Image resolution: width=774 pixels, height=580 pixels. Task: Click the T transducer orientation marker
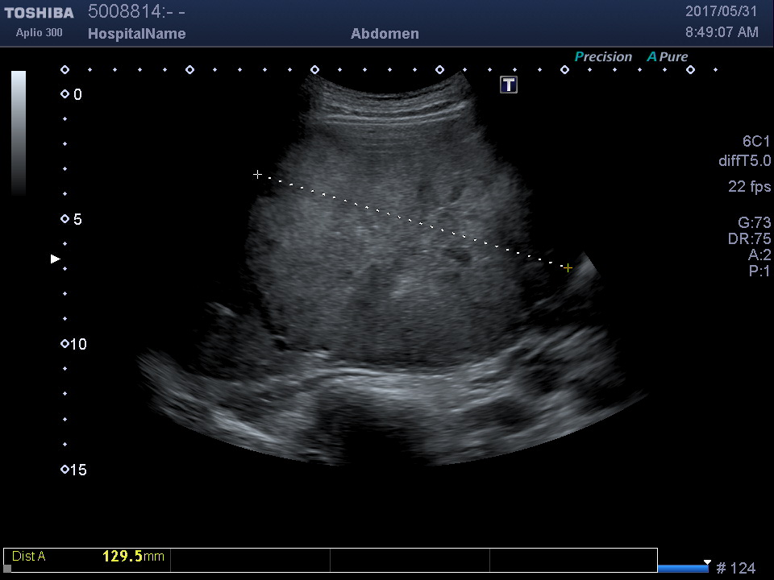[509, 85]
